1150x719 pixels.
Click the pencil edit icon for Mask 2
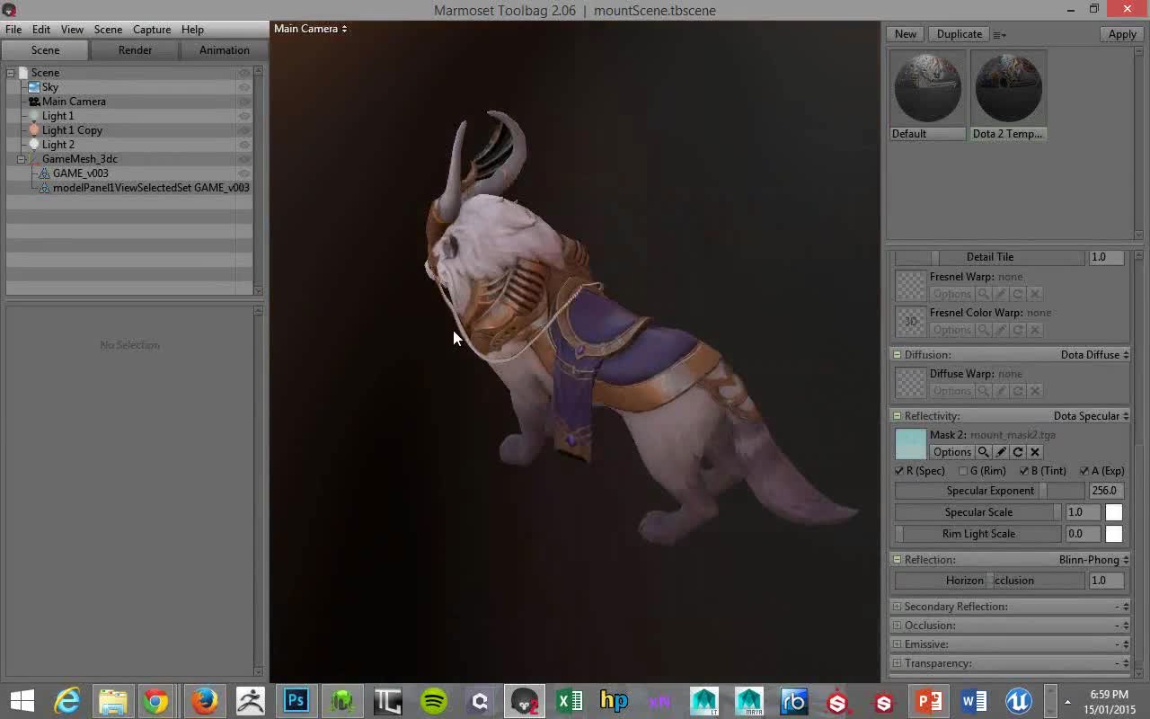pos(1001,452)
